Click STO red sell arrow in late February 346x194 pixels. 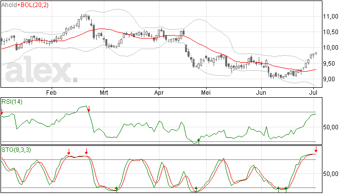pos(86,151)
